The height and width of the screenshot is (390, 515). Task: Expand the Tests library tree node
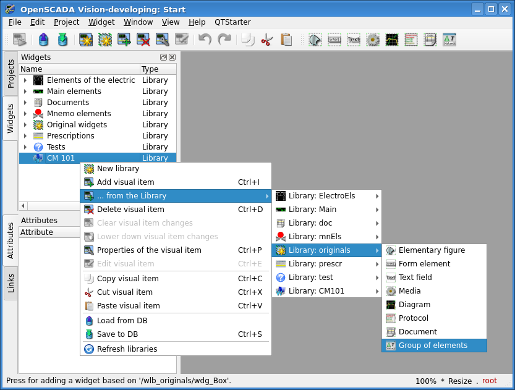click(25, 147)
